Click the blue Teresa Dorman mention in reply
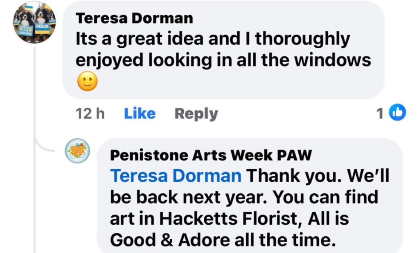Screen dimensions: 419x253 click(x=176, y=176)
